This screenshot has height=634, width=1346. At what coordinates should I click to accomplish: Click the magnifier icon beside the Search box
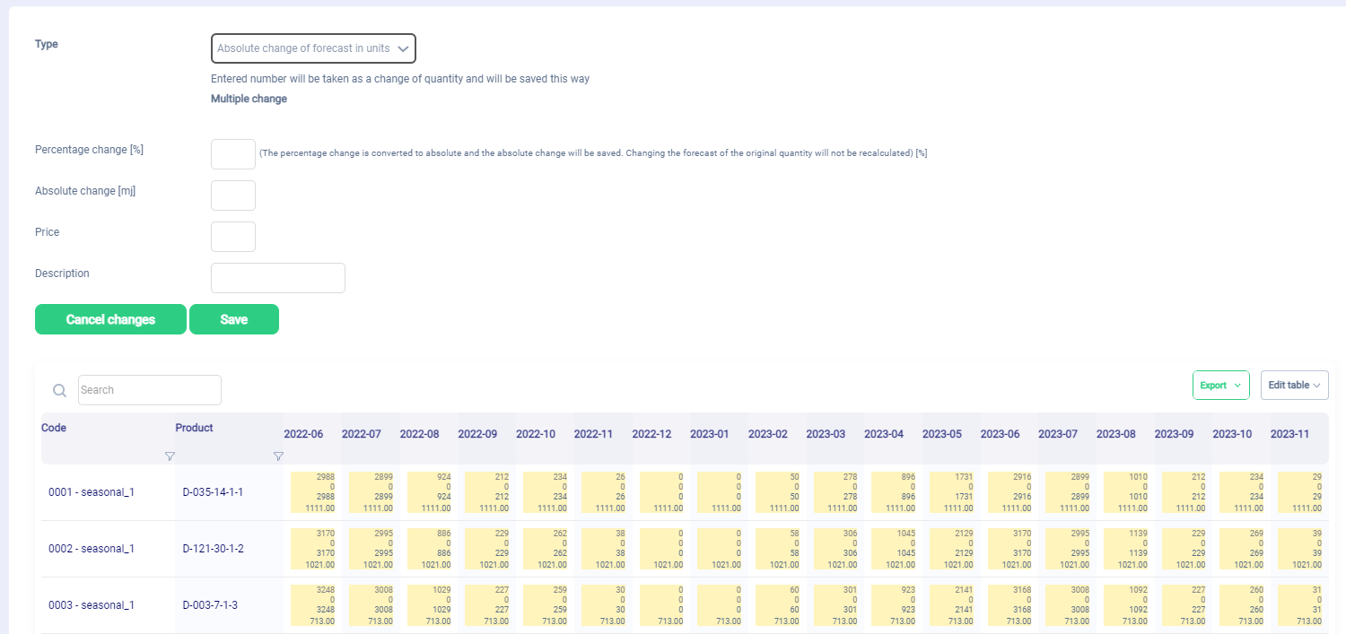[59, 390]
